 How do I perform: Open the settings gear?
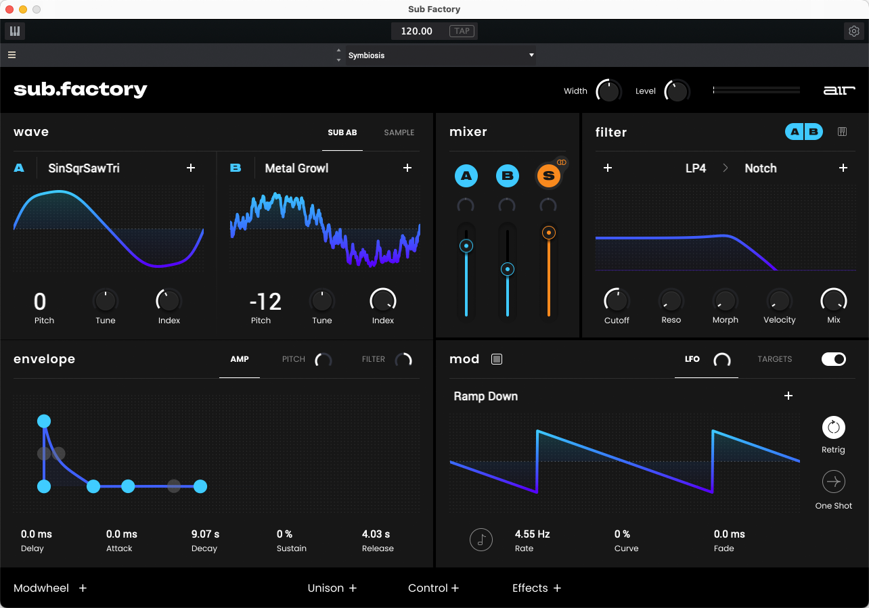tap(854, 30)
